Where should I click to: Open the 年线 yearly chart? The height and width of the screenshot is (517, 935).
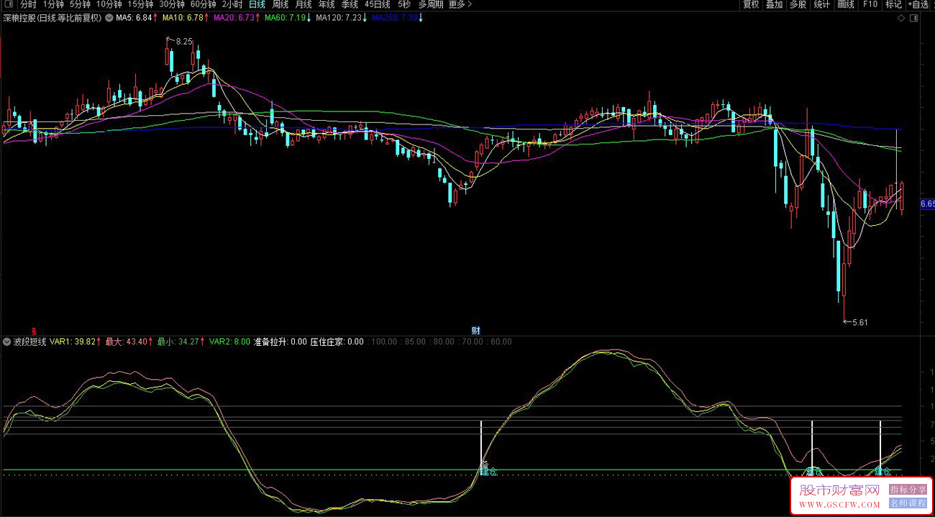click(x=327, y=4)
